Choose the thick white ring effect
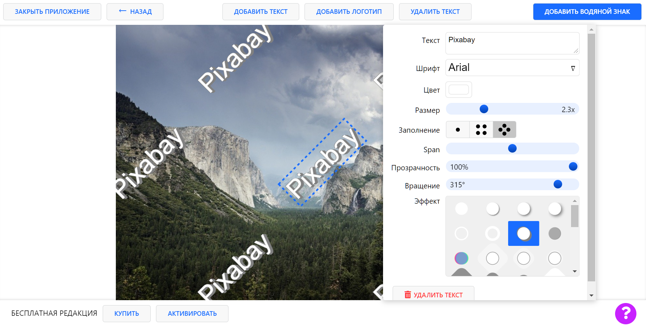The image size is (646, 325). (x=492, y=233)
